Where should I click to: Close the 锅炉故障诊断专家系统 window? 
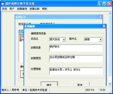click(109, 4)
